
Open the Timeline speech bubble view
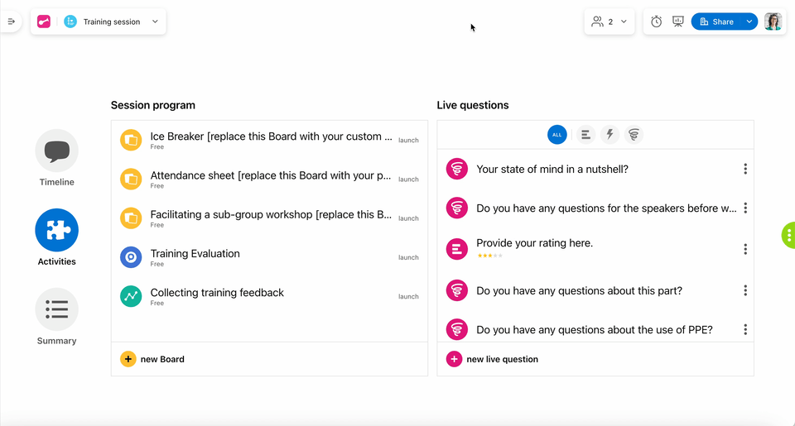(57, 151)
